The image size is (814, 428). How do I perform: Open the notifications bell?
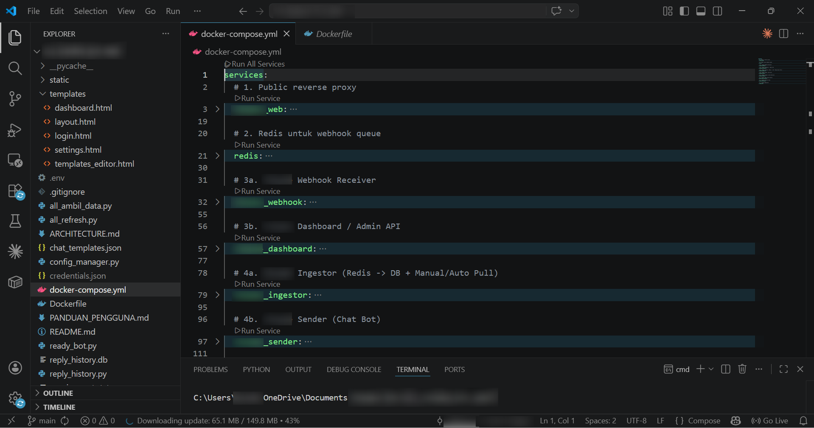(x=803, y=421)
